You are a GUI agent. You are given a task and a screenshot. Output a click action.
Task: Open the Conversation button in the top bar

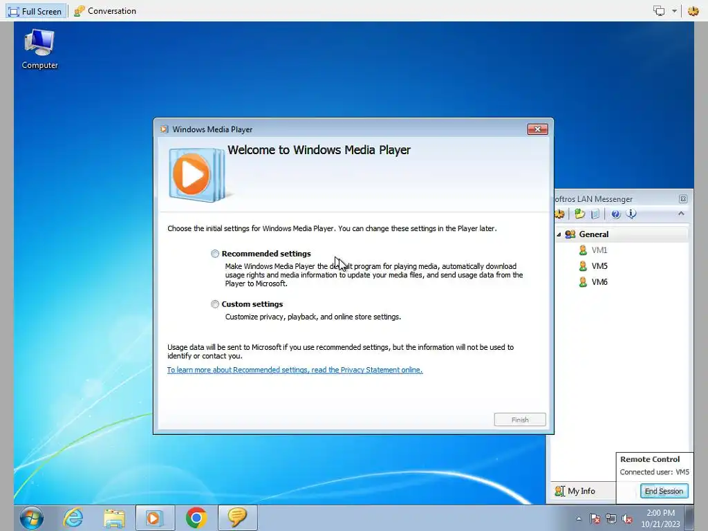(105, 11)
